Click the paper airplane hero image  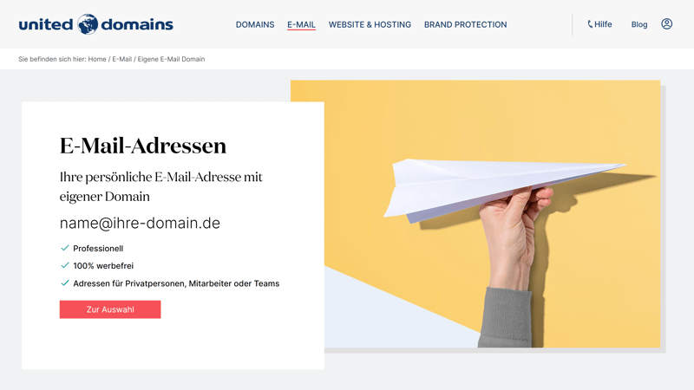[492, 213]
